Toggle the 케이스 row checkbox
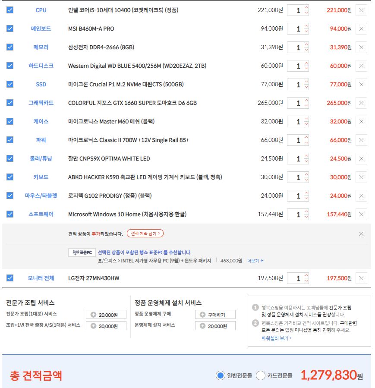This screenshot has height=388, width=375. click(10, 121)
